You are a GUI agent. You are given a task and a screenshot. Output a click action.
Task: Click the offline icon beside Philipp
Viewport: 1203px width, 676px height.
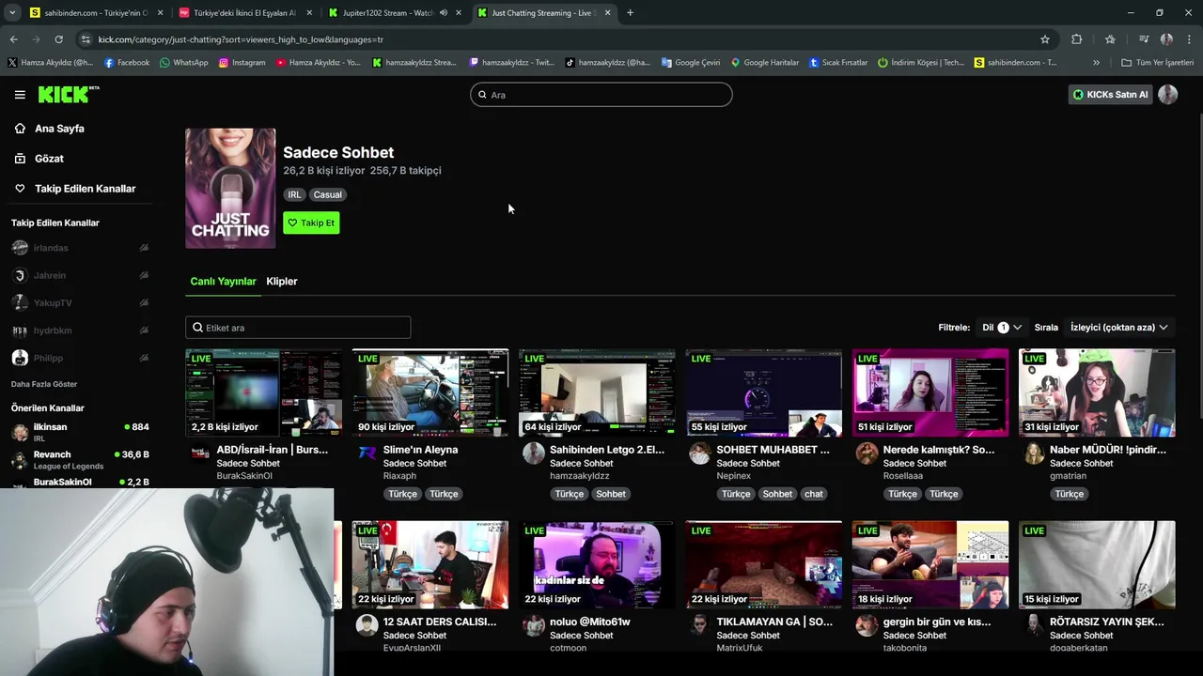[x=144, y=358]
